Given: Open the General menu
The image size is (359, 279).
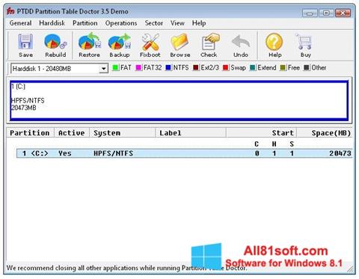Looking at the screenshot, I should pos(20,23).
